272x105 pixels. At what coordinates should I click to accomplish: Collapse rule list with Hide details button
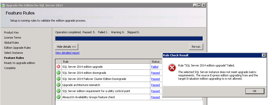pyautogui.click(x=66, y=47)
